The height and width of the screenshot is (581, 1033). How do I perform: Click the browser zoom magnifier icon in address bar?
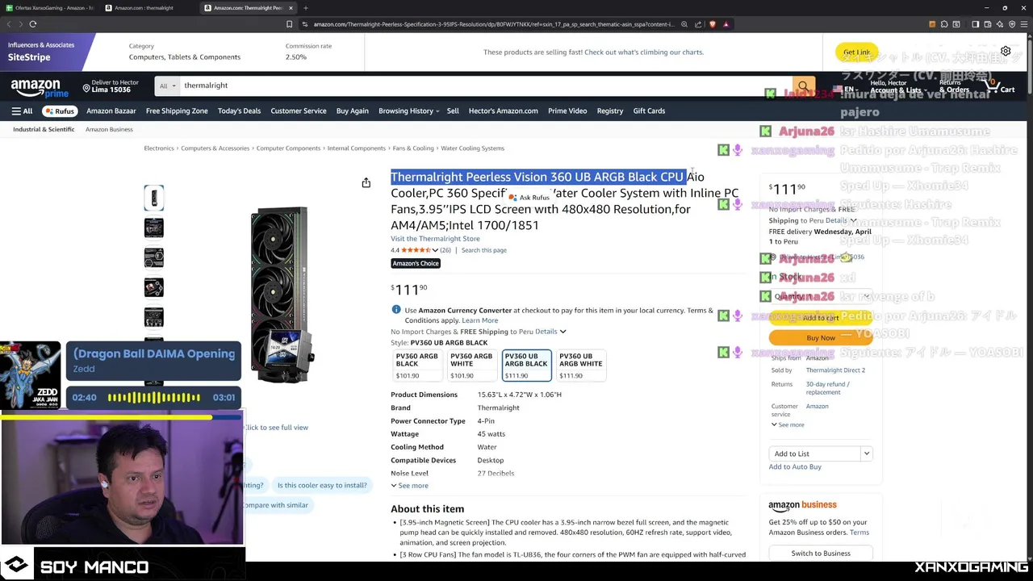pyautogui.click(x=684, y=24)
